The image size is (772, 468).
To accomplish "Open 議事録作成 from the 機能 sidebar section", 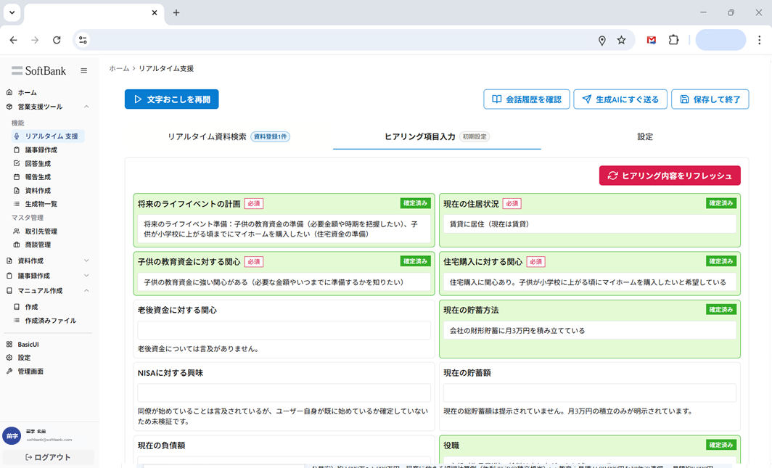I will coord(44,149).
